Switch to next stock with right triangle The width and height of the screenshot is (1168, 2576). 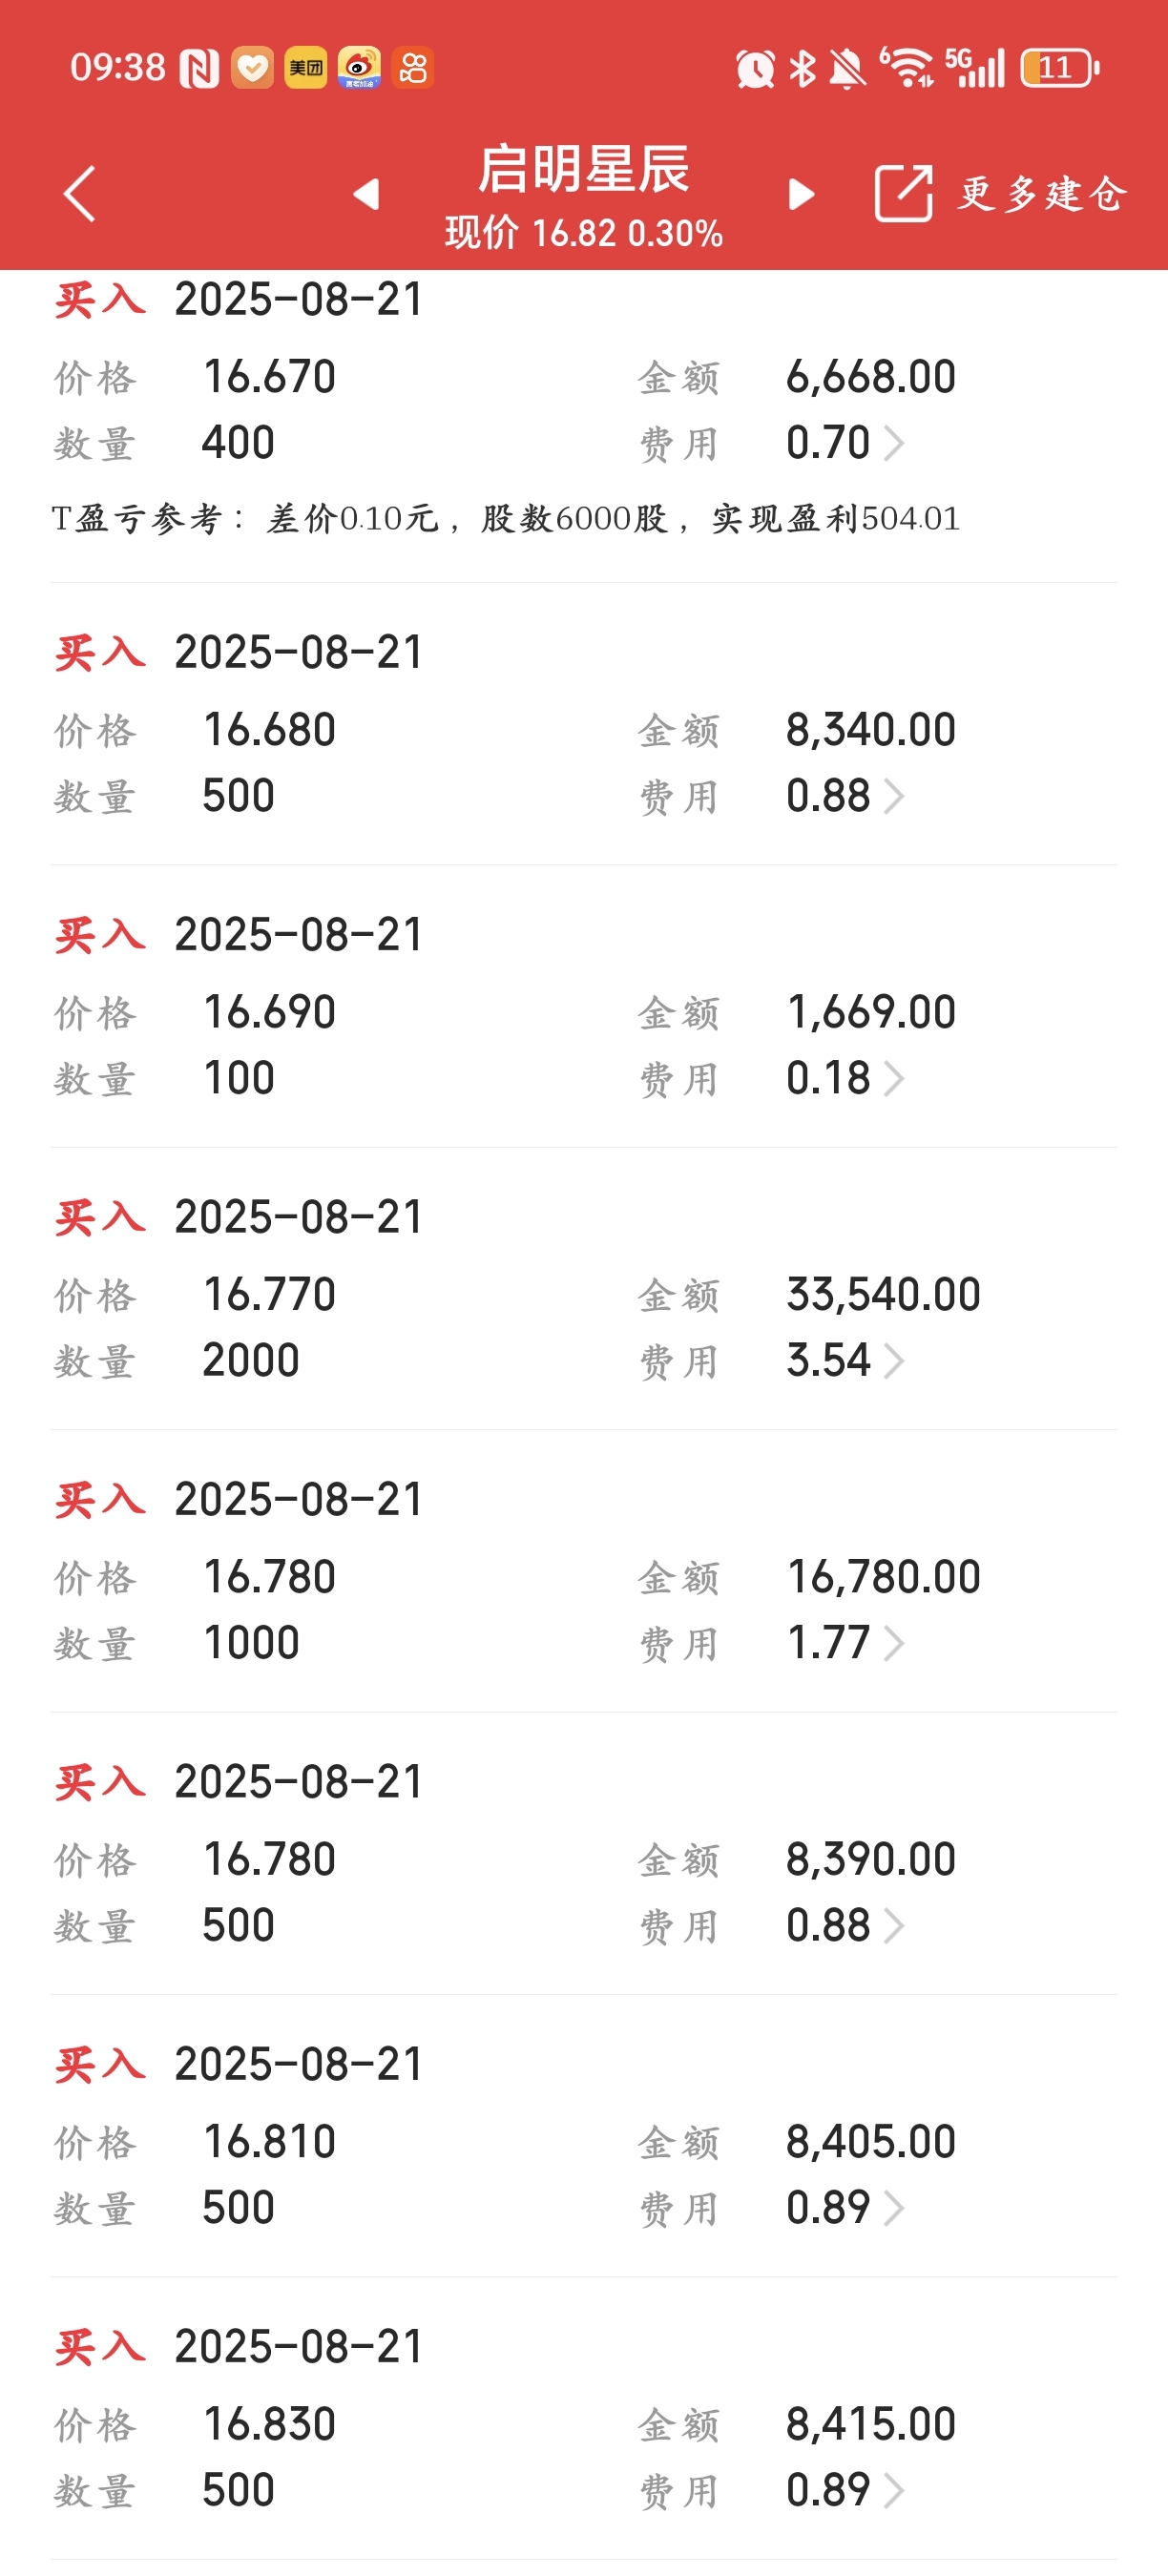801,193
